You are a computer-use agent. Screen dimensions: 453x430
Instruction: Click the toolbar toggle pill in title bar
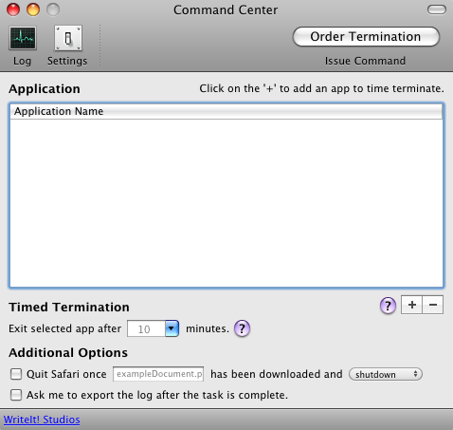(437, 9)
